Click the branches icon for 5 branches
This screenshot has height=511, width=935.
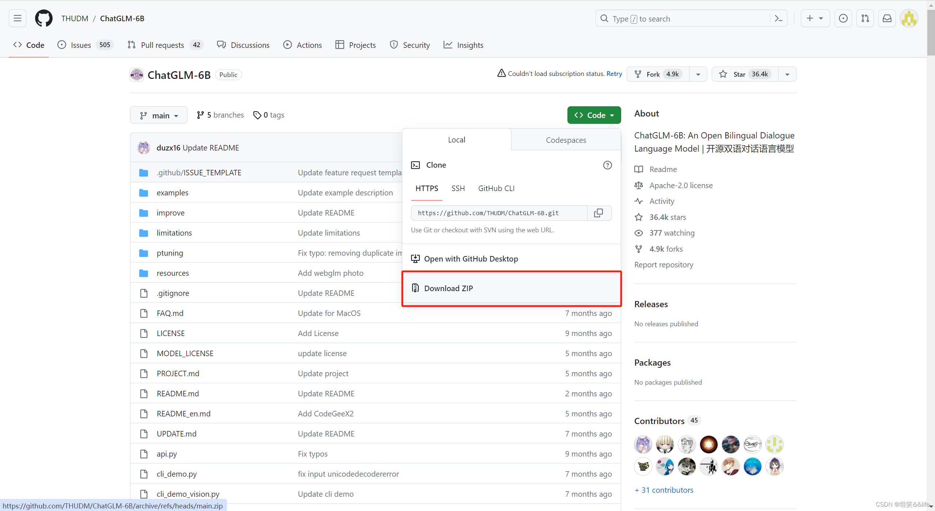click(x=200, y=115)
